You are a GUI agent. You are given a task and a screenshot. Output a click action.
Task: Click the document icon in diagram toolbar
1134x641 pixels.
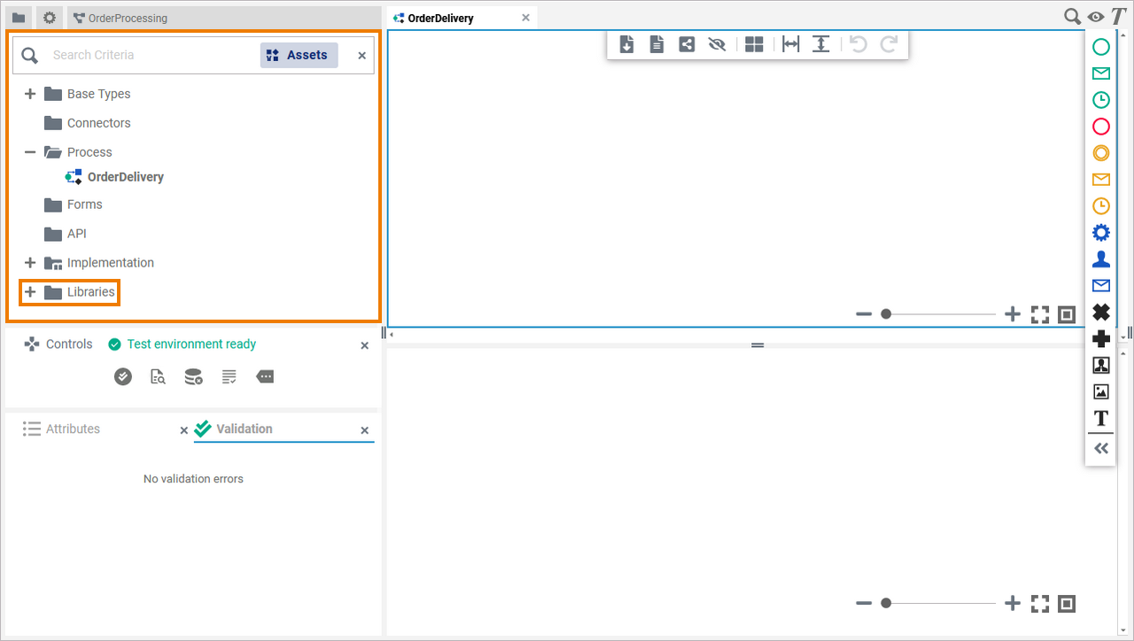(656, 44)
